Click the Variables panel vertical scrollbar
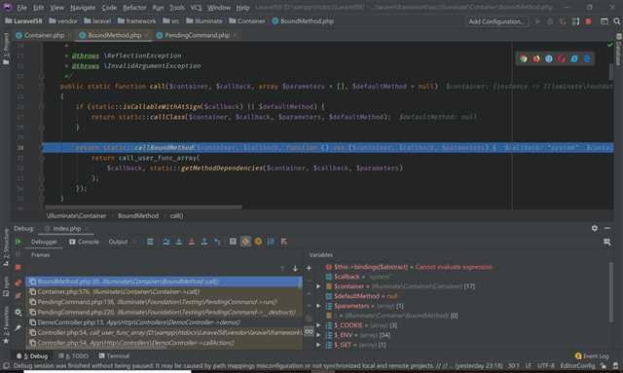Screen dimensions: 623x373 (x=610, y=292)
